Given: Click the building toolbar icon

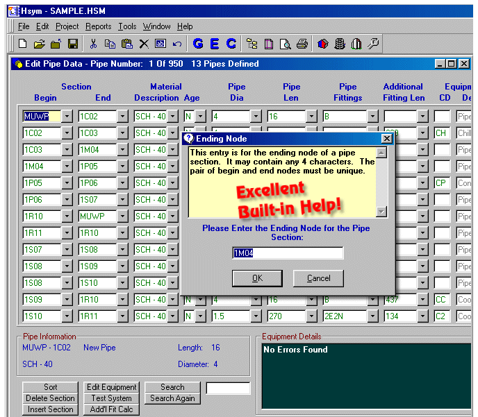Looking at the screenshot, I should click(x=356, y=44).
